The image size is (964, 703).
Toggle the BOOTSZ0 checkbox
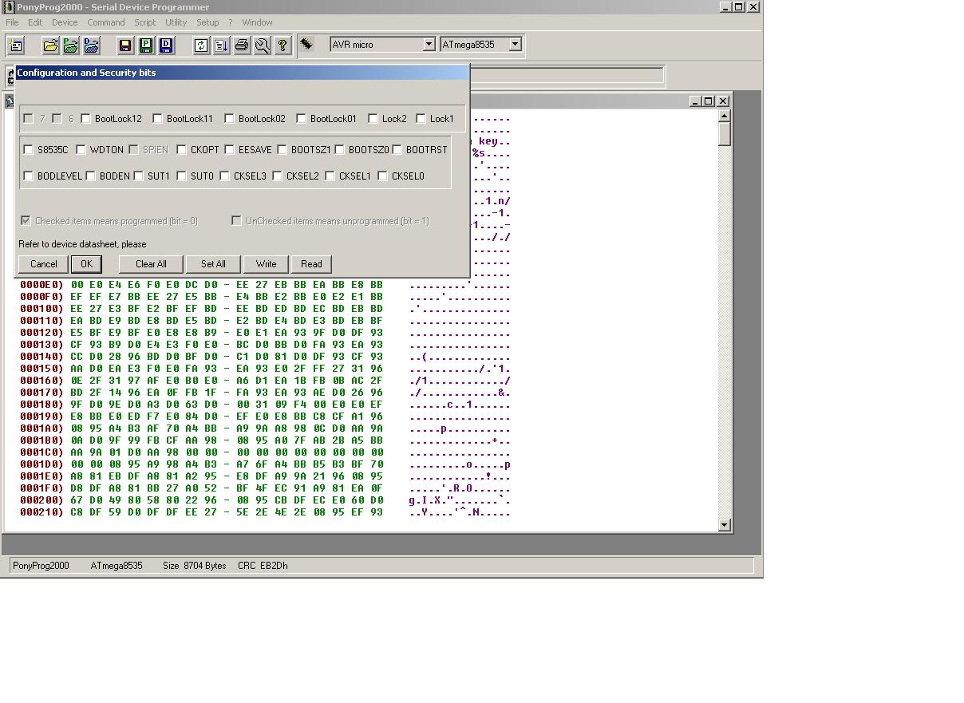point(339,149)
